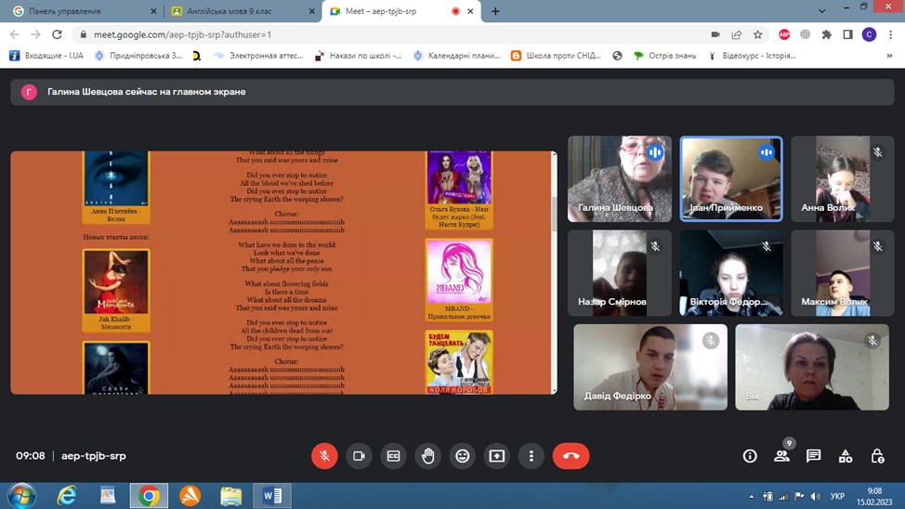905x509 pixels.
Task: Open host controls lock icon
Action: 877,456
